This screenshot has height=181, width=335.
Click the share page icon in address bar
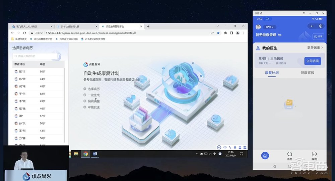pyautogui.click(x=212, y=33)
